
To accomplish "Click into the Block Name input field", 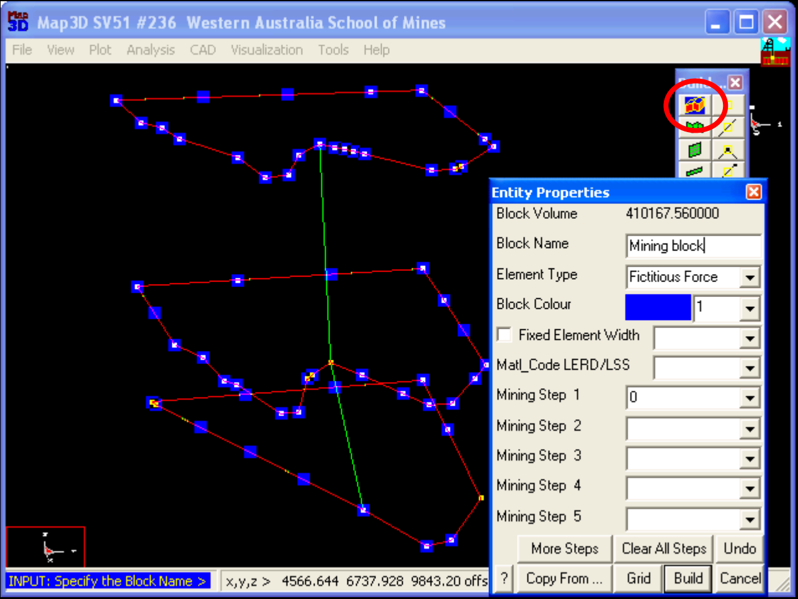I will point(693,246).
